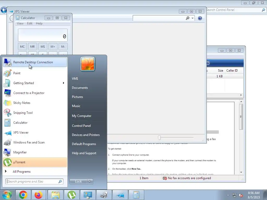Image resolution: width=267 pixels, height=200 pixels.
Task: Open the shutdown options arrow beside Lock
Action: 90,182
